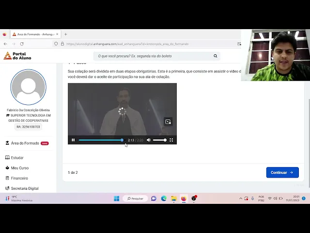Click the taskbar Pesquisar search box

tap(135, 199)
